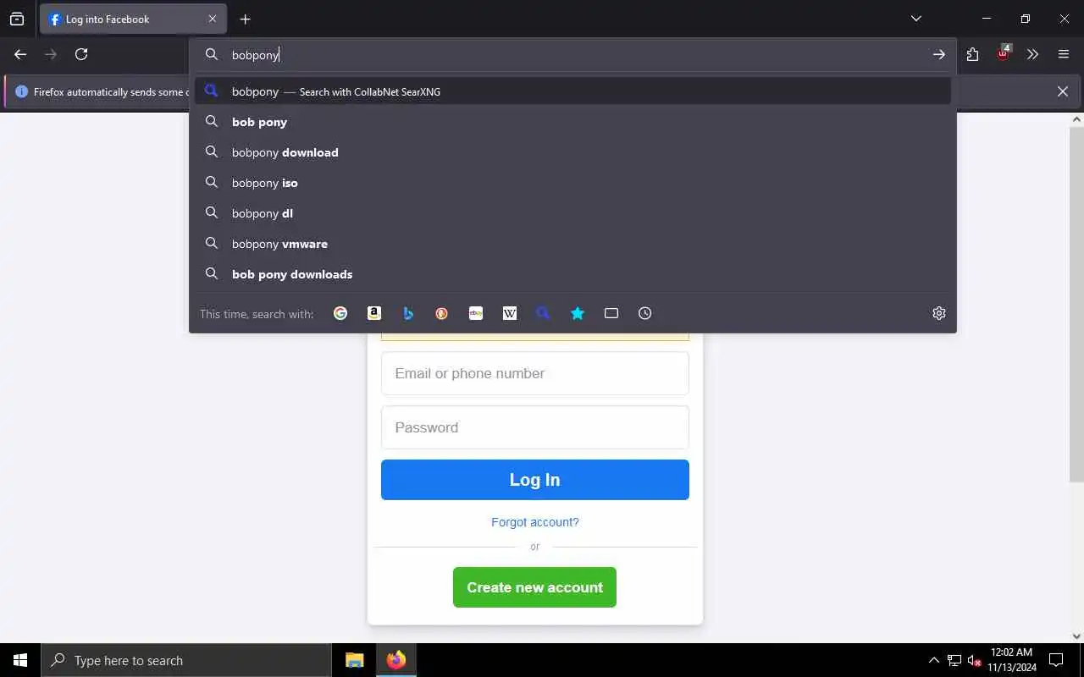Open the muted volume tray icon
The height and width of the screenshot is (677, 1084).
[974, 660]
